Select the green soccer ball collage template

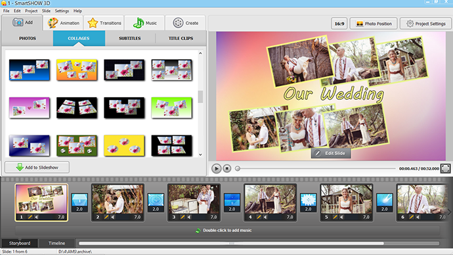point(77,145)
